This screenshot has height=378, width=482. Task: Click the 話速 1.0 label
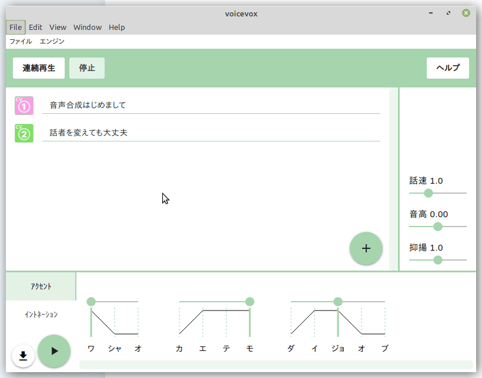tap(426, 181)
